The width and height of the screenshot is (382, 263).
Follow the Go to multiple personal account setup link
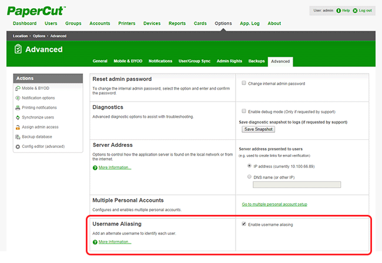[274, 204]
